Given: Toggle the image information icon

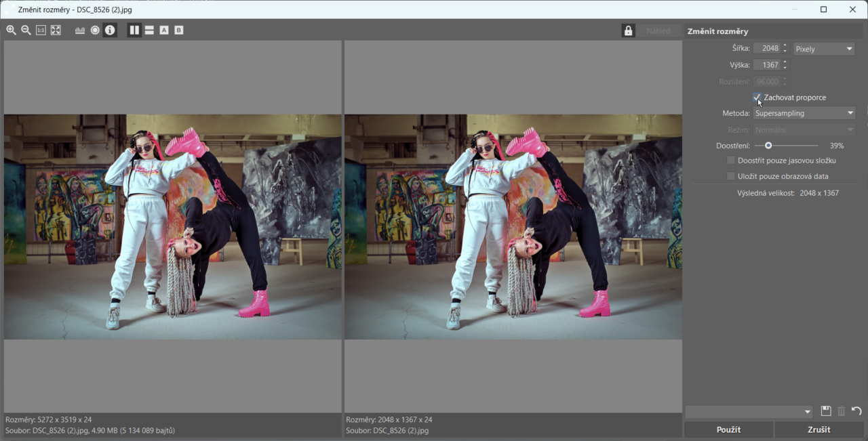Looking at the screenshot, I should (x=110, y=30).
